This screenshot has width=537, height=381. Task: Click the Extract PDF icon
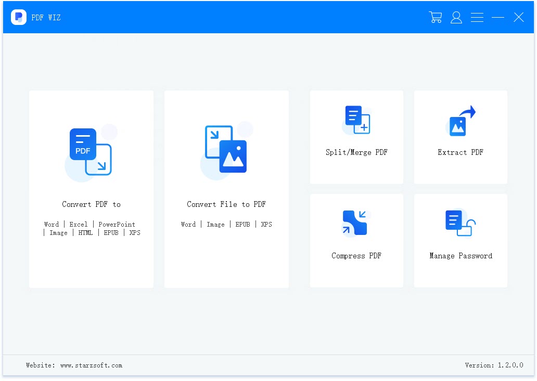[461, 121]
